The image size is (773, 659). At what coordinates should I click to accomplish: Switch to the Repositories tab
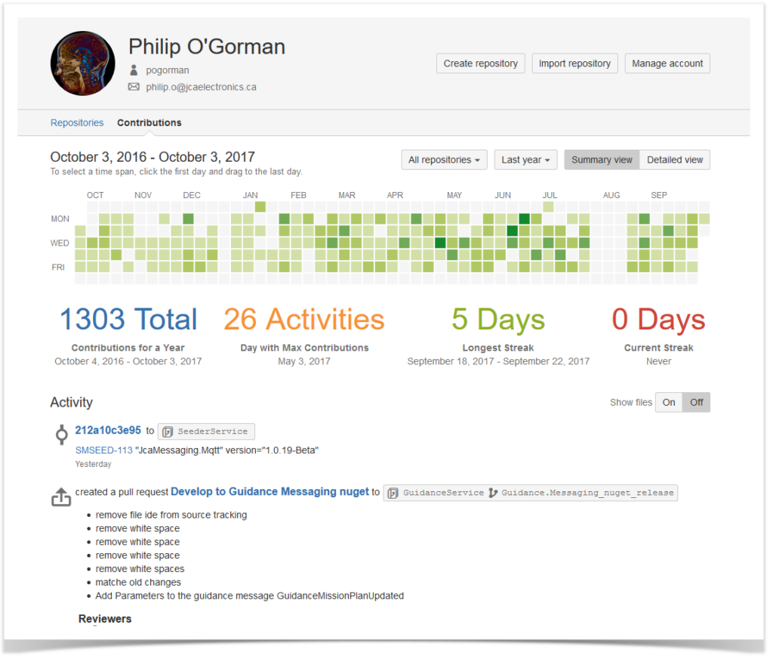77,122
